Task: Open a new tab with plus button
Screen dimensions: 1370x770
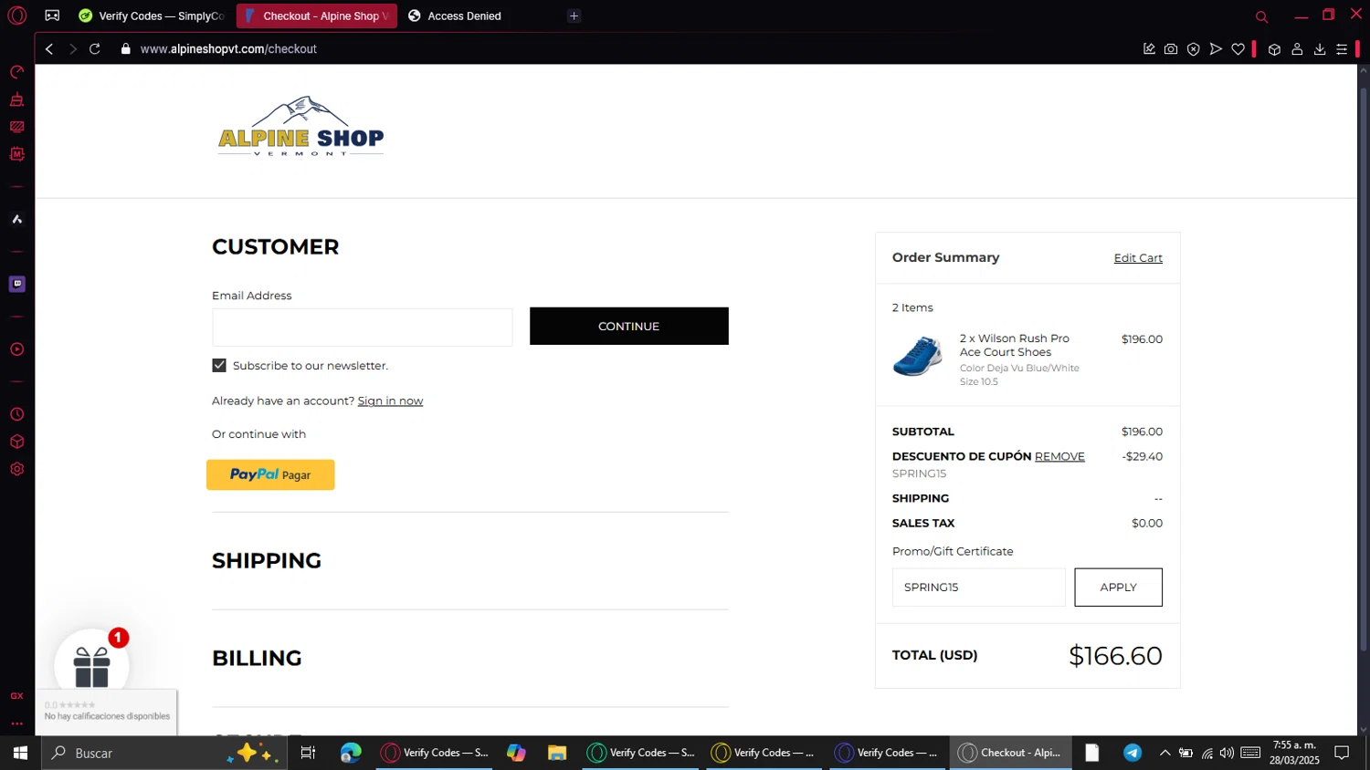Action: point(574,16)
